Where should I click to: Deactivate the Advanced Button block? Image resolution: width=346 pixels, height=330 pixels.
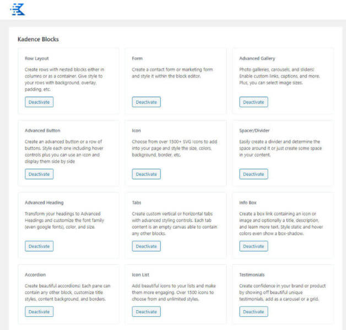pyautogui.click(x=39, y=174)
